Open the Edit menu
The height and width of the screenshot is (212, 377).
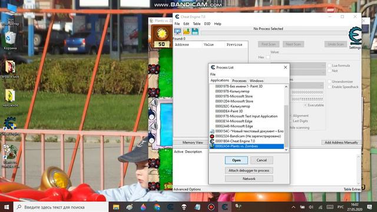pos(186,24)
